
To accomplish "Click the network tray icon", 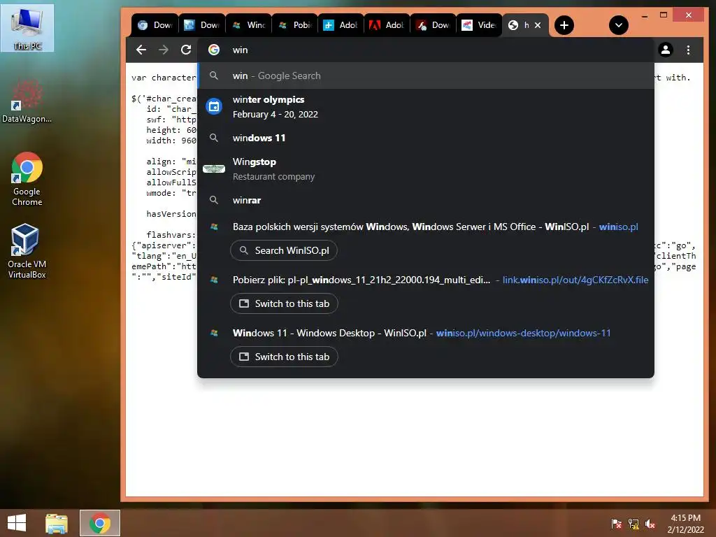I will 633,524.
